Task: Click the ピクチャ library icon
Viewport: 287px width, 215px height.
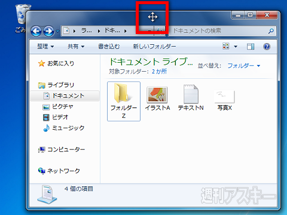Action: point(46,107)
